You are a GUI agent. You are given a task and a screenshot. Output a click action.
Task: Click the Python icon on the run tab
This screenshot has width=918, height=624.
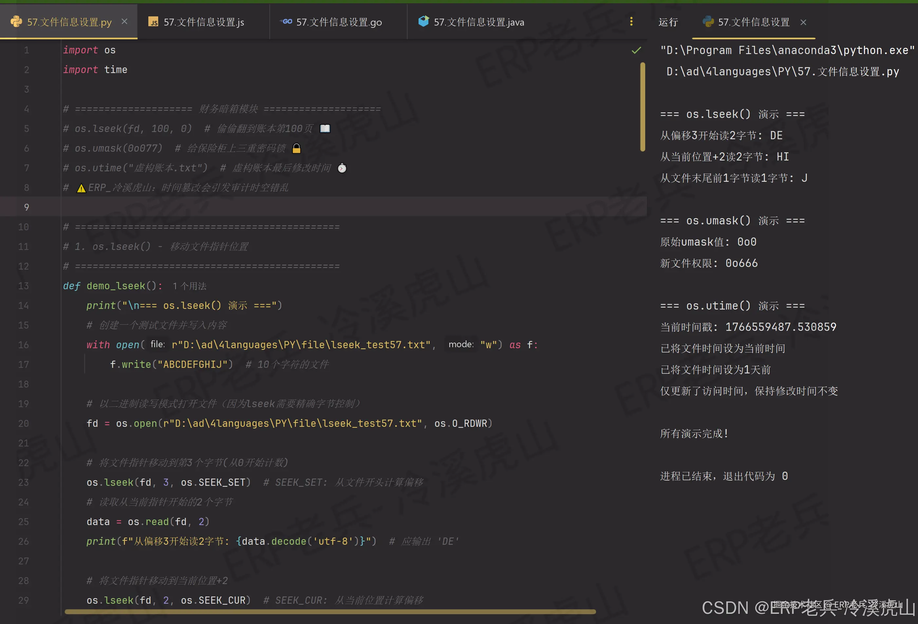pos(708,22)
